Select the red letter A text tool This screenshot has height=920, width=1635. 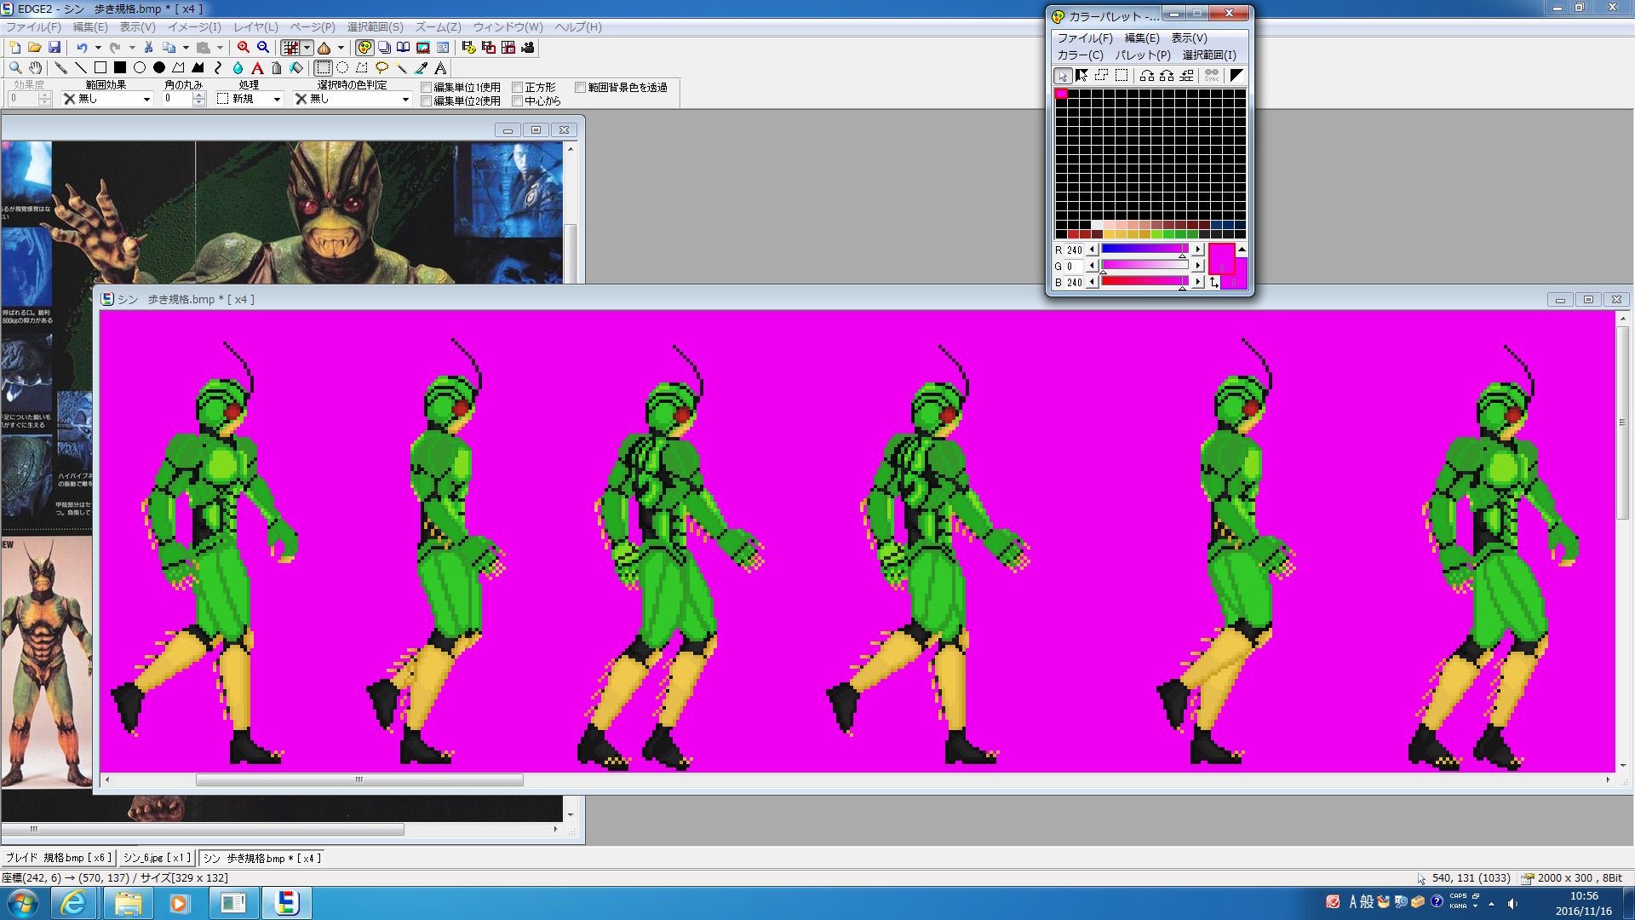point(257,68)
